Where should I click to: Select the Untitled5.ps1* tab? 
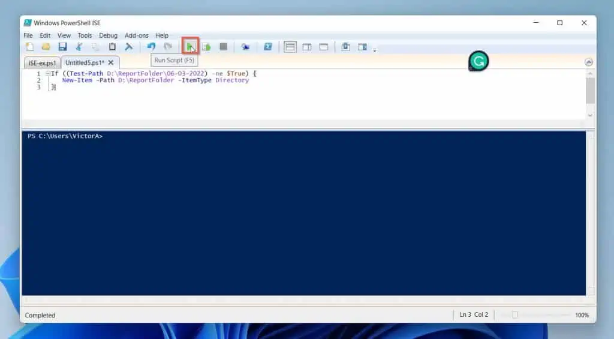85,62
